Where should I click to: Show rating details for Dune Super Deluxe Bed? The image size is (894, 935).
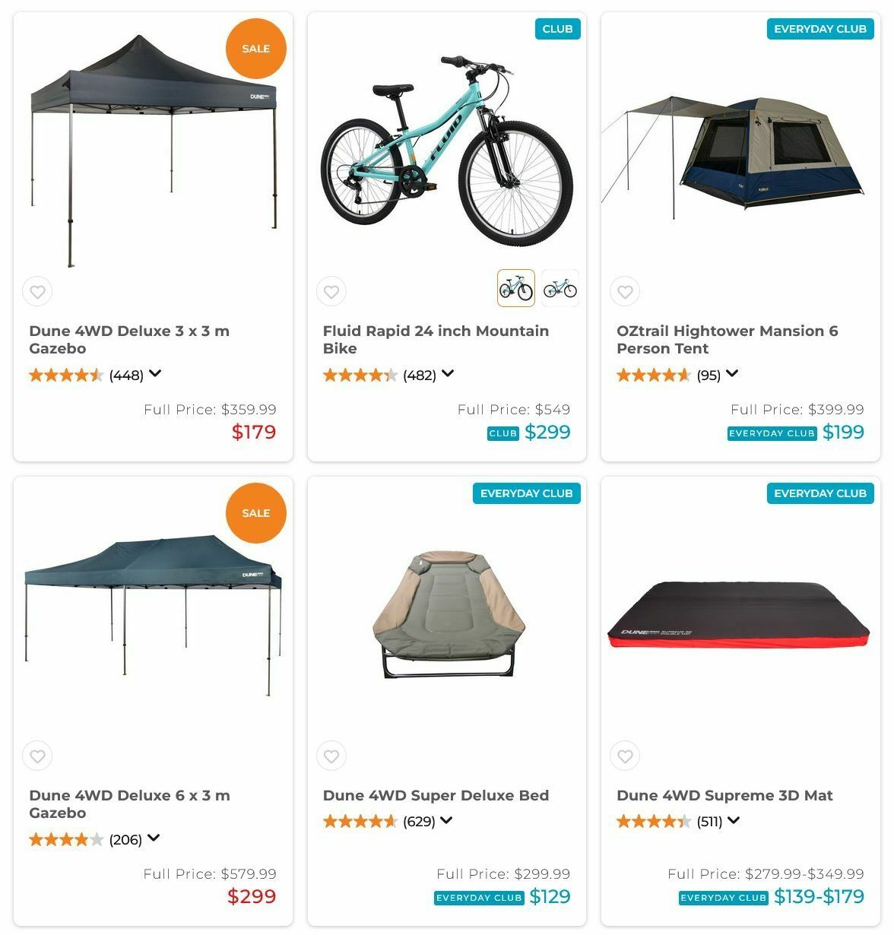pyautogui.click(x=446, y=820)
